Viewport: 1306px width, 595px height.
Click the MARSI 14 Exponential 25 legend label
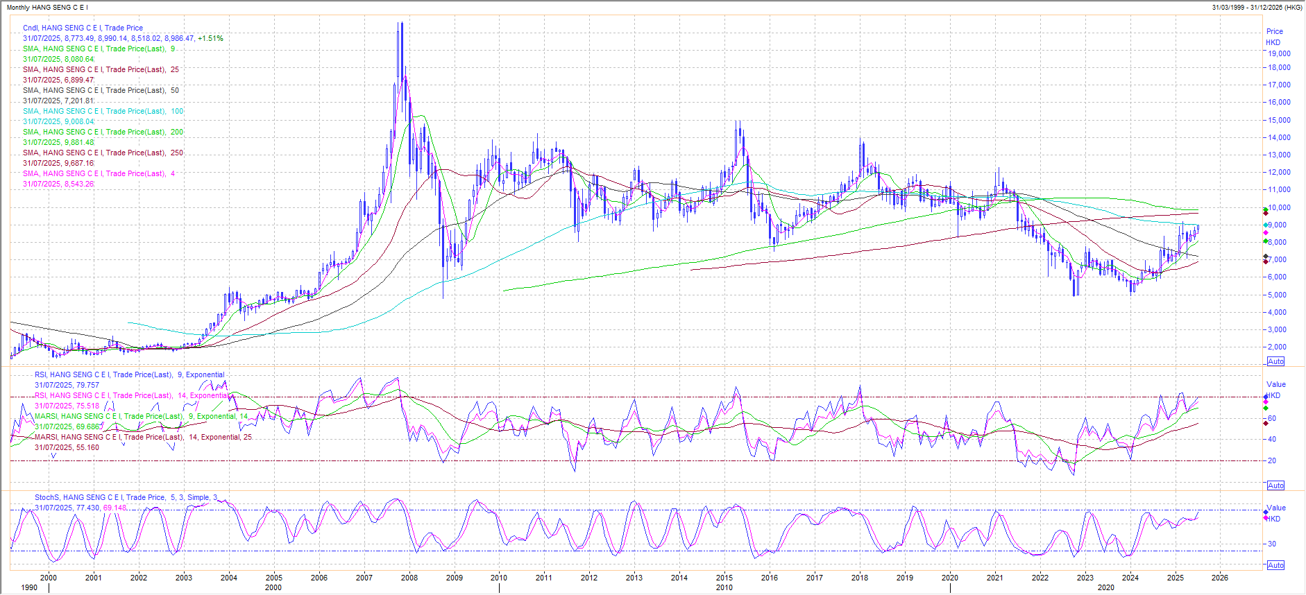pos(143,438)
